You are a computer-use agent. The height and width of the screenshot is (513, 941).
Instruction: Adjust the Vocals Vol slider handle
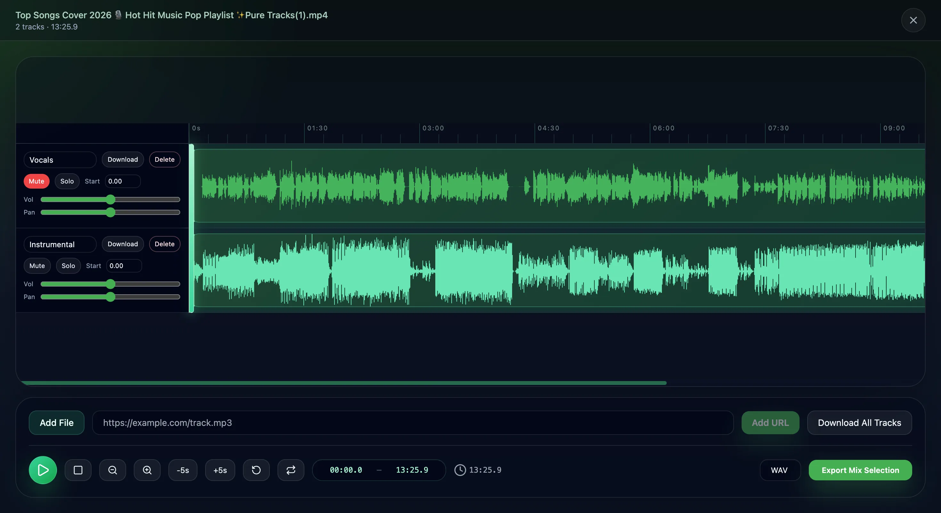pos(110,199)
